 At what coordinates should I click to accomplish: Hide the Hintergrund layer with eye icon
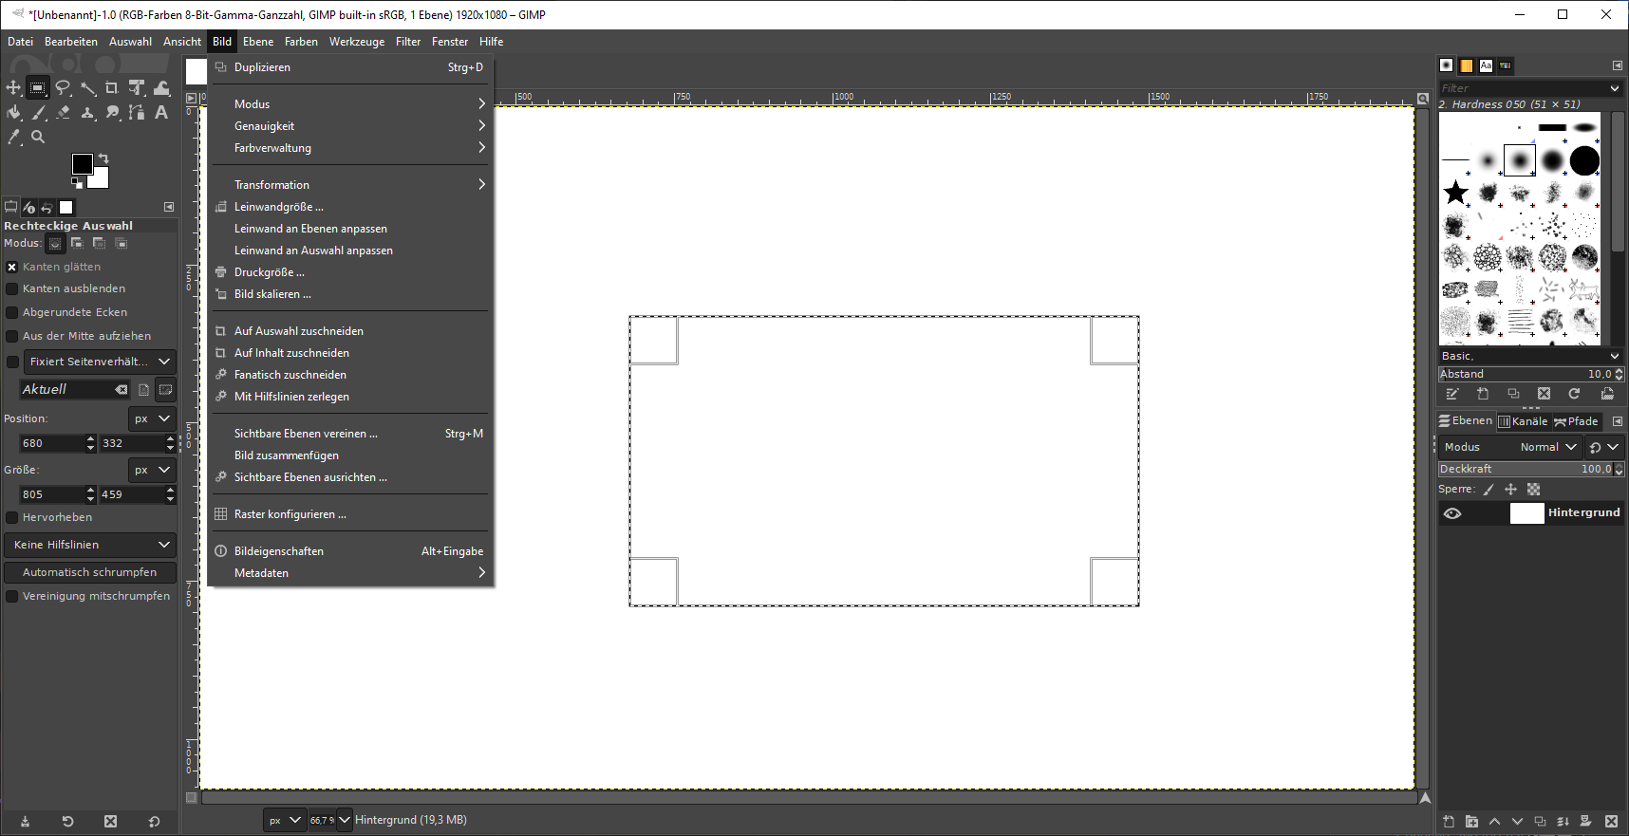[1452, 513]
